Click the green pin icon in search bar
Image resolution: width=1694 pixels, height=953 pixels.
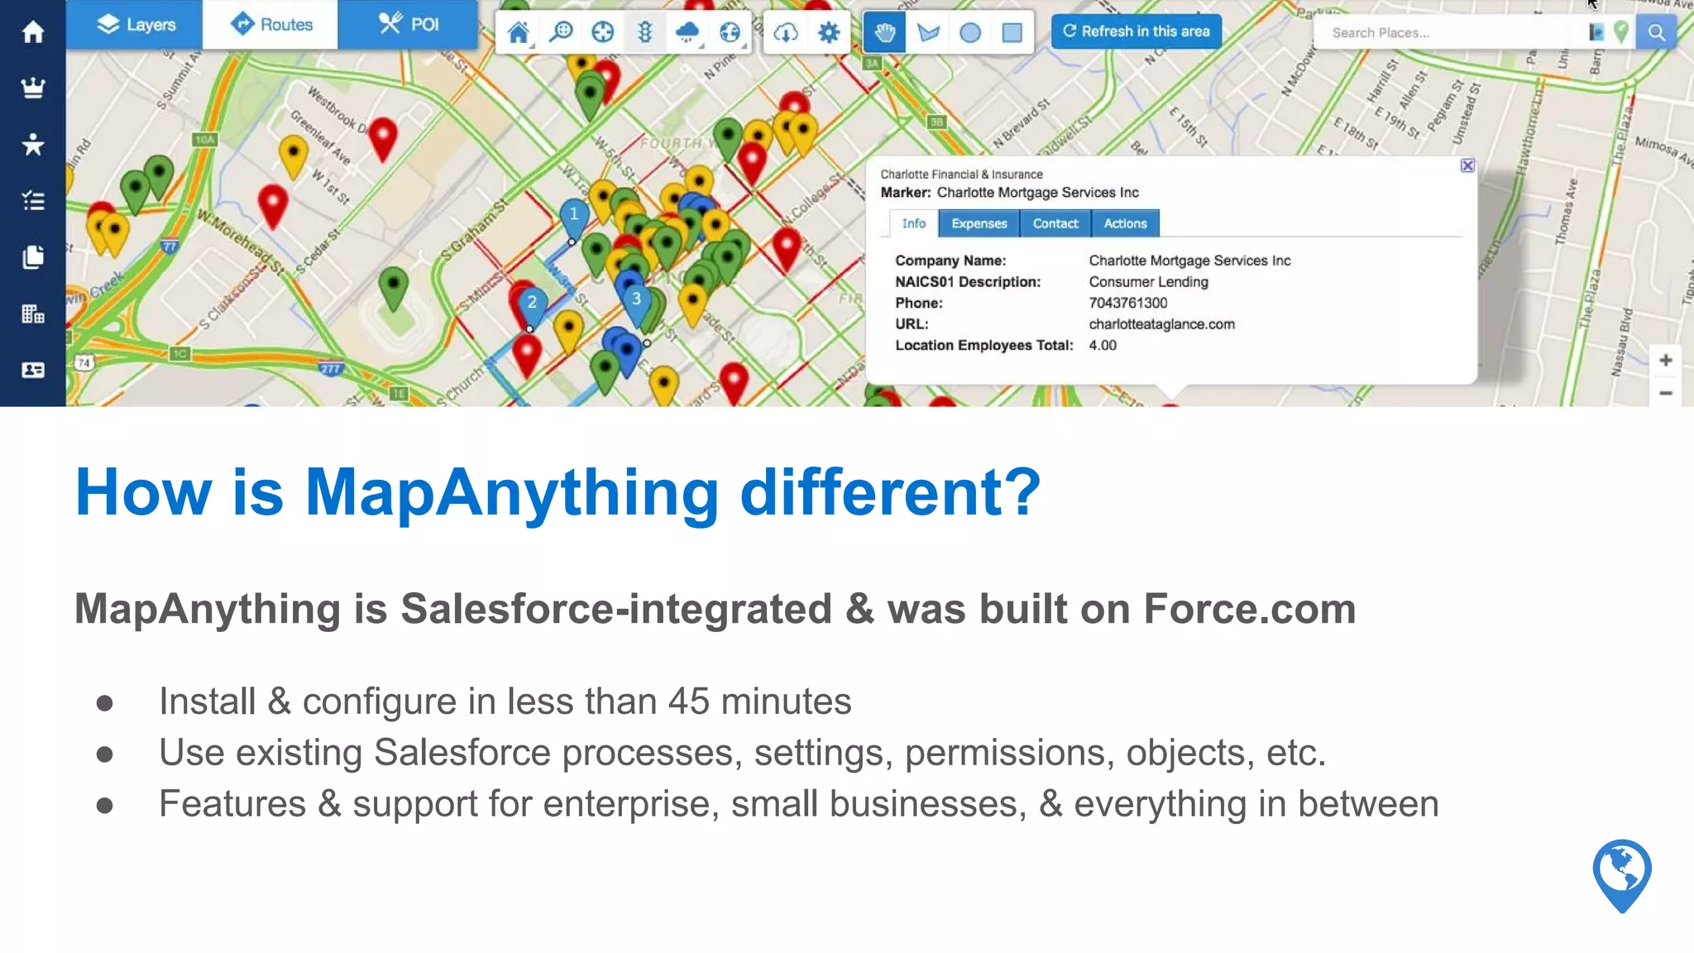click(1621, 32)
